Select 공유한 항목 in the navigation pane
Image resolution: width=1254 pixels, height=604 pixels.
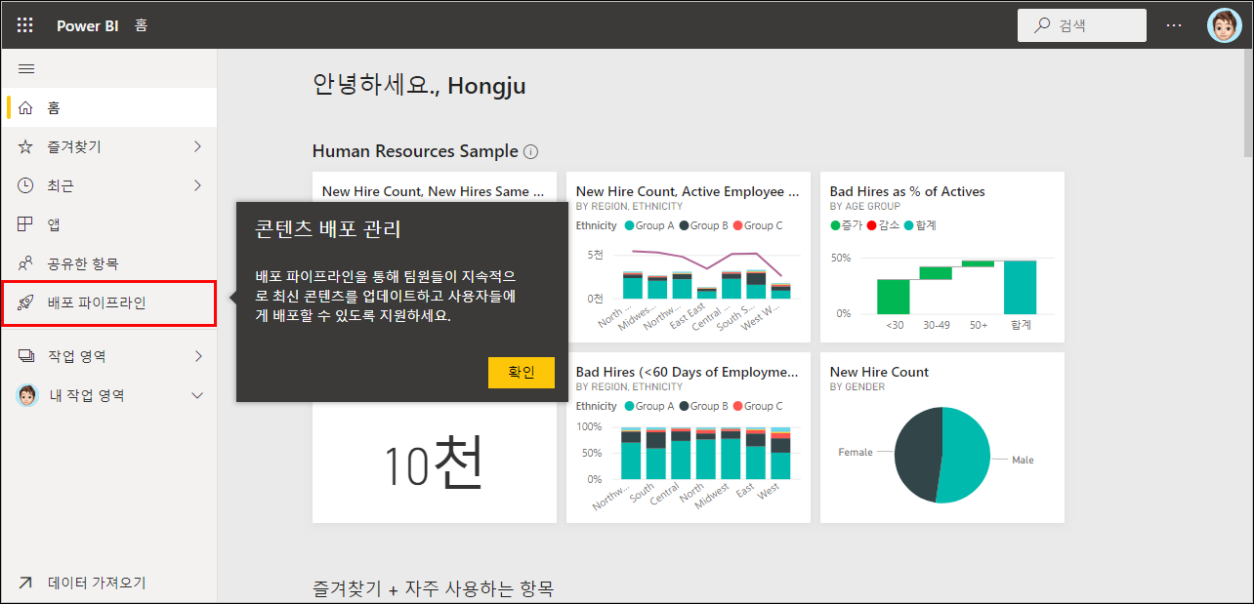[x=108, y=263]
